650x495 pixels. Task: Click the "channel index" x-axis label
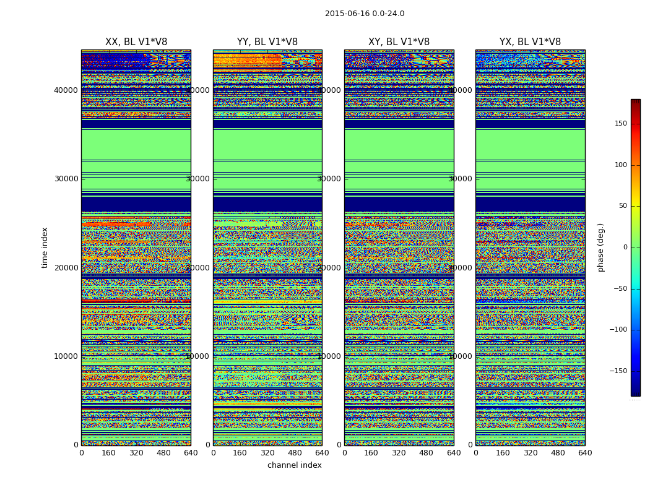pos(294,465)
